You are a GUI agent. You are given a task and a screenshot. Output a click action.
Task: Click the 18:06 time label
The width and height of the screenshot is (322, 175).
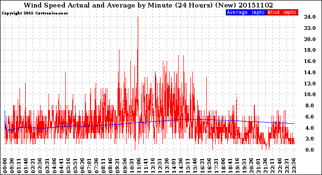223,166
